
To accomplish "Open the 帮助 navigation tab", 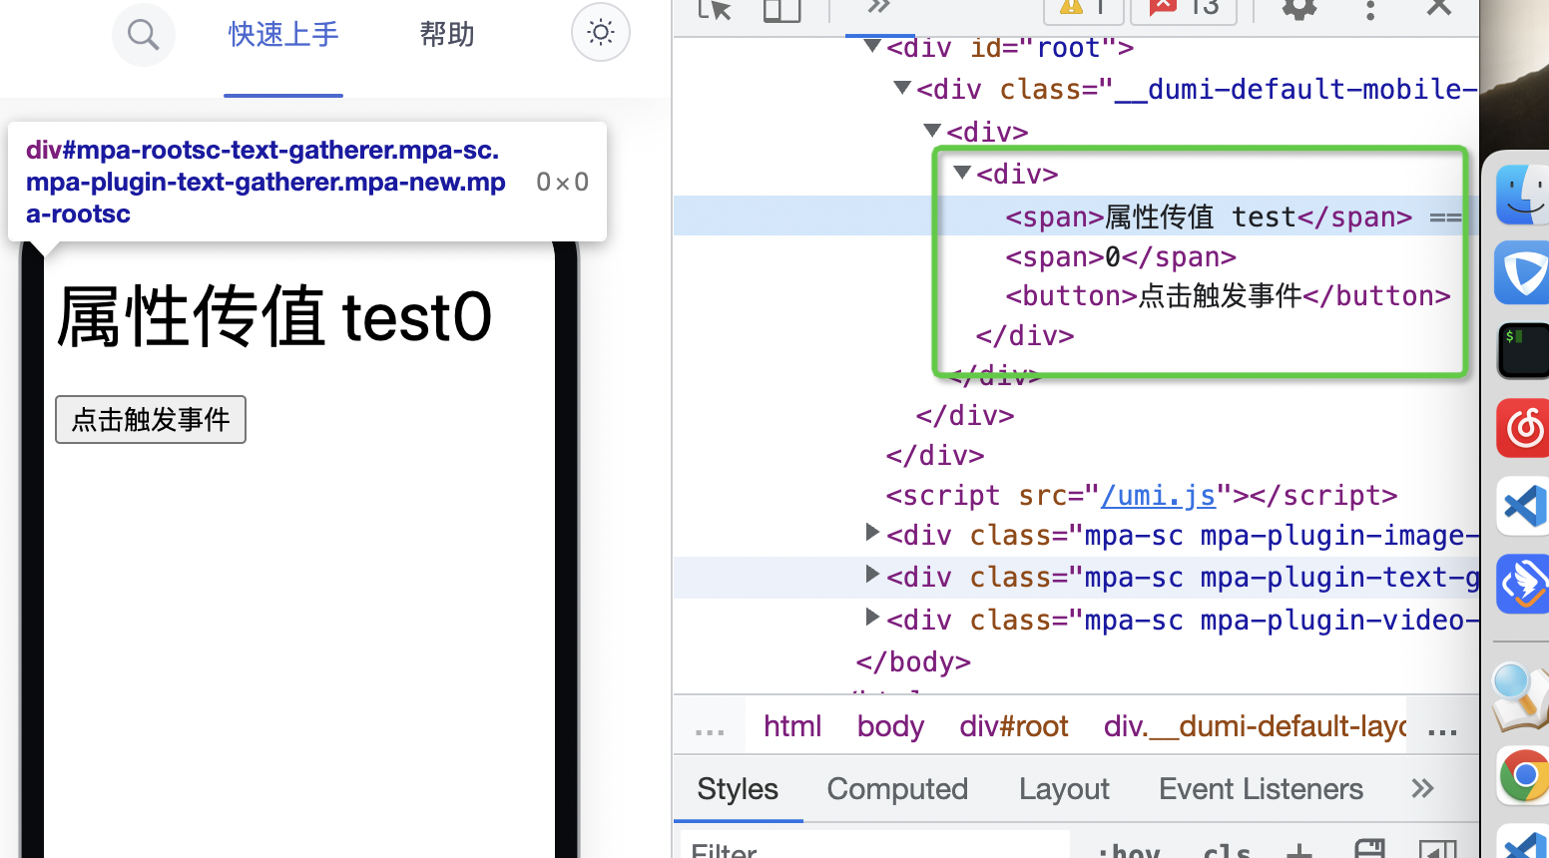I will coord(447,35).
